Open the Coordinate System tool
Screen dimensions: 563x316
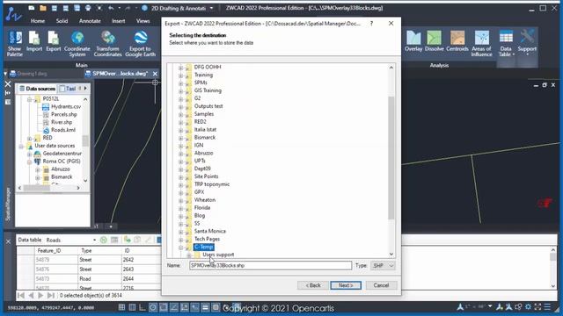coord(77,43)
